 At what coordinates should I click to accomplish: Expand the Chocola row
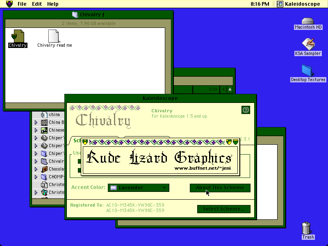36,169
